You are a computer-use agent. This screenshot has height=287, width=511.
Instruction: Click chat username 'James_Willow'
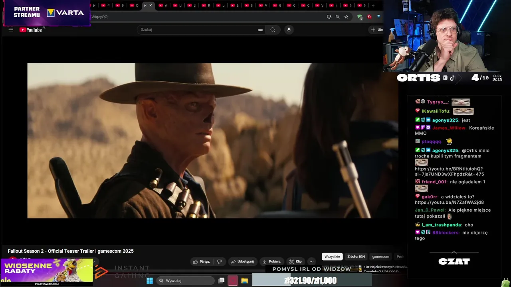point(449,128)
